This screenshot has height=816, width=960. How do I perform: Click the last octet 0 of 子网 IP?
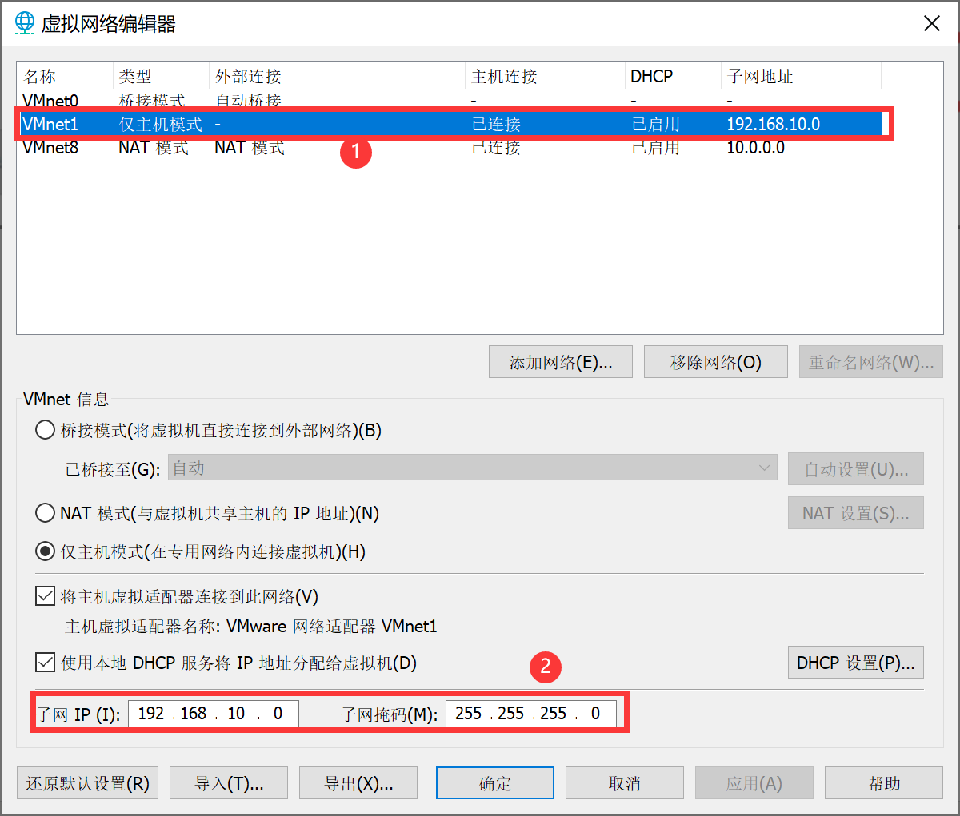pos(278,714)
